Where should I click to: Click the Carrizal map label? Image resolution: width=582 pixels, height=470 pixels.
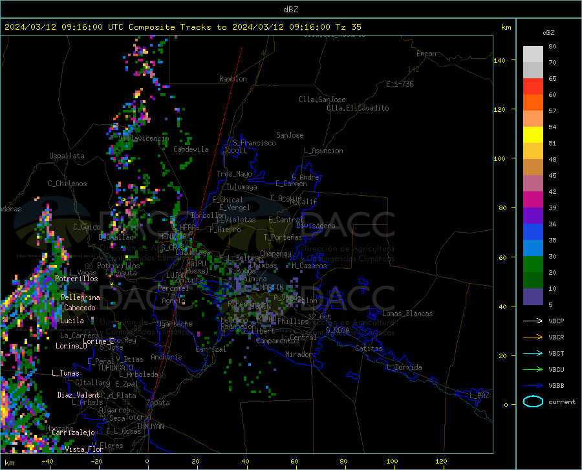210,349
